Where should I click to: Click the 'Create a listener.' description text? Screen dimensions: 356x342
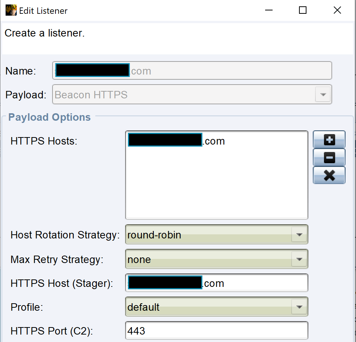click(x=45, y=33)
